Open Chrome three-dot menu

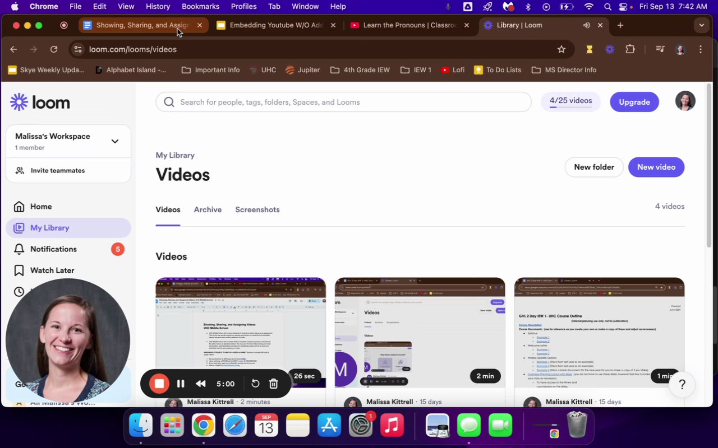pyautogui.click(x=701, y=49)
